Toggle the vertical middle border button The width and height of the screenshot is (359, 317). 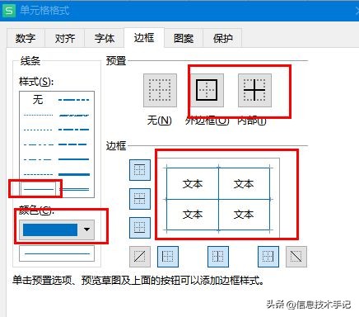pyautogui.click(x=218, y=257)
